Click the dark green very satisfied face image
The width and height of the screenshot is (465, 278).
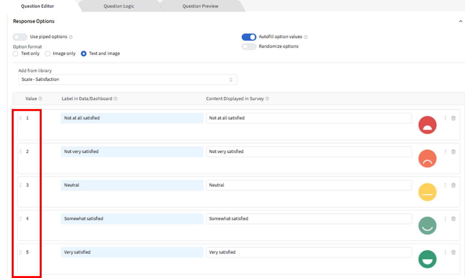coord(427,259)
